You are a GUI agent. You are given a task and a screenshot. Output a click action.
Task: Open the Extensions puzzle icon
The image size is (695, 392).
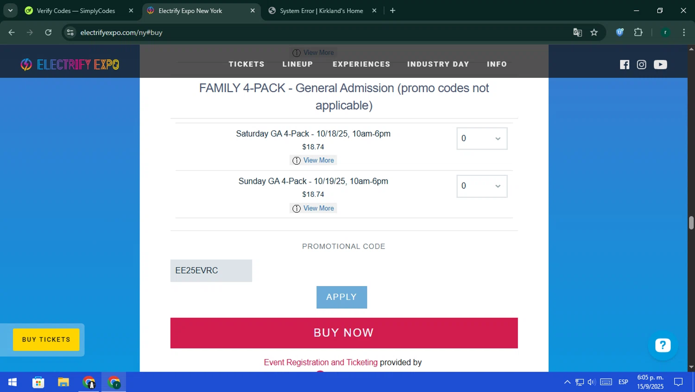coord(638,32)
